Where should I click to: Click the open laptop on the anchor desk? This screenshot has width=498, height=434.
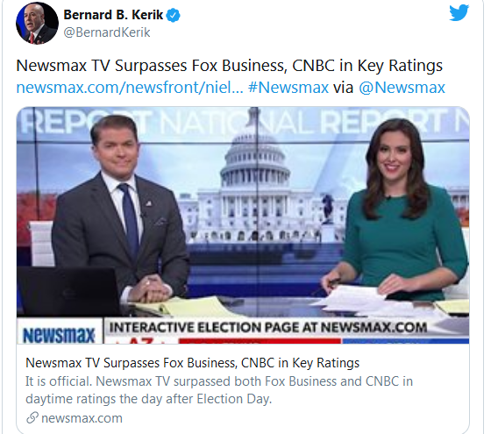[x=68, y=291]
